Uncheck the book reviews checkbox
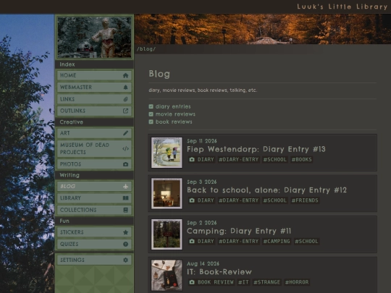 pyautogui.click(x=151, y=122)
